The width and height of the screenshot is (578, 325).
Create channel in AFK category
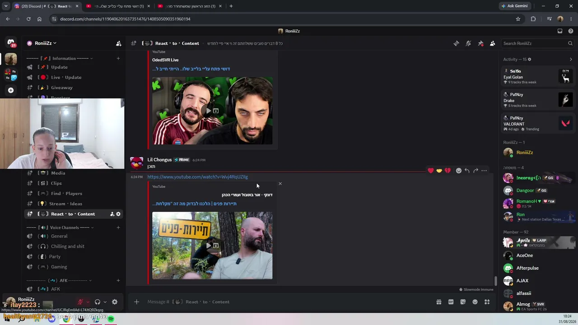point(118,280)
